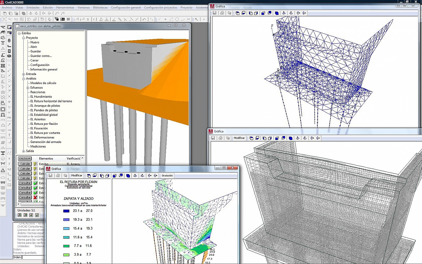The height and width of the screenshot is (264, 422).
Task: Click the Unidades: S.I. label
Action: pyautogui.click(x=26, y=210)
